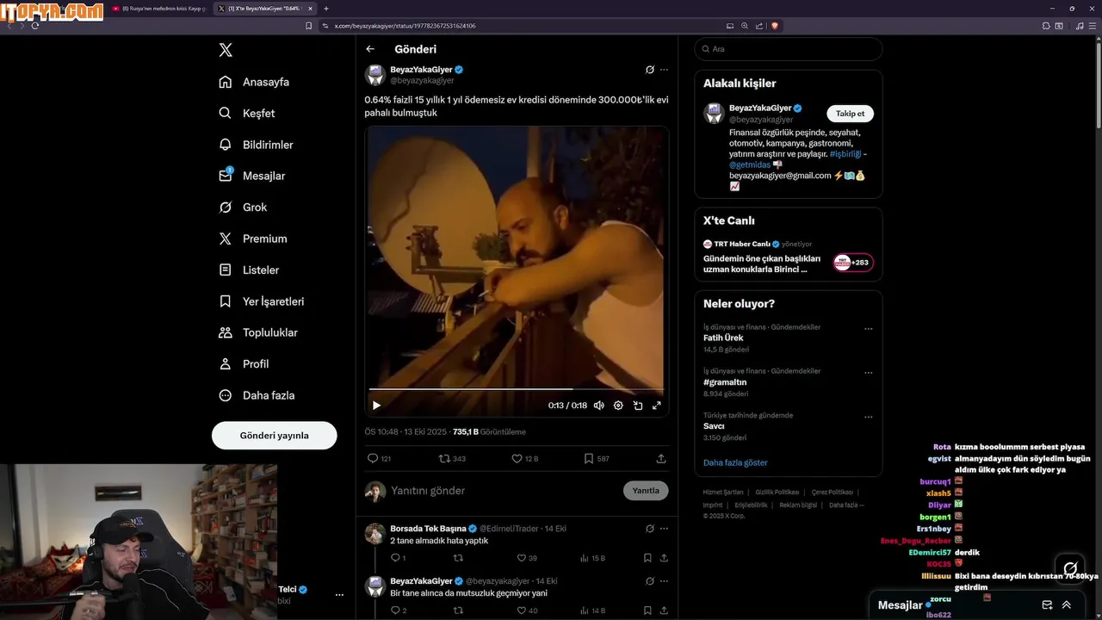Open Borsada Tek Başına profile name
Screen dimensions: 1102x620
(x=428, y=528)
